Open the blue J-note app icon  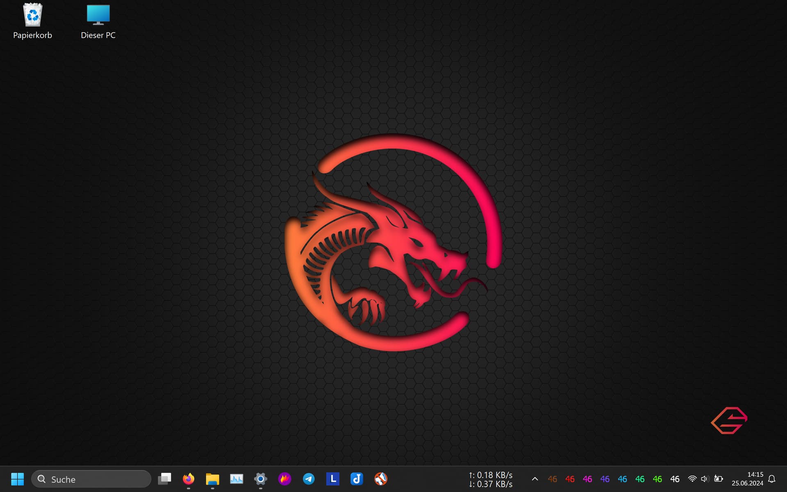pos(357,479)
